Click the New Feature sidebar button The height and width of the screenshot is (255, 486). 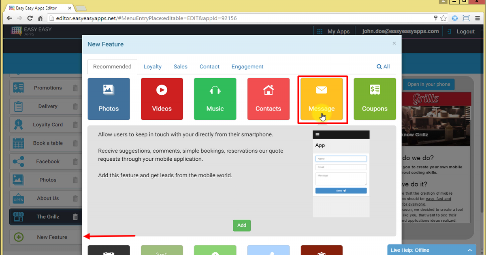pos(45,237)
